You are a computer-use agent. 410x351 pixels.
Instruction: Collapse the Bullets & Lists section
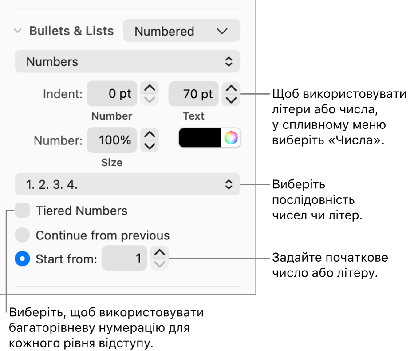coord(18,31)
